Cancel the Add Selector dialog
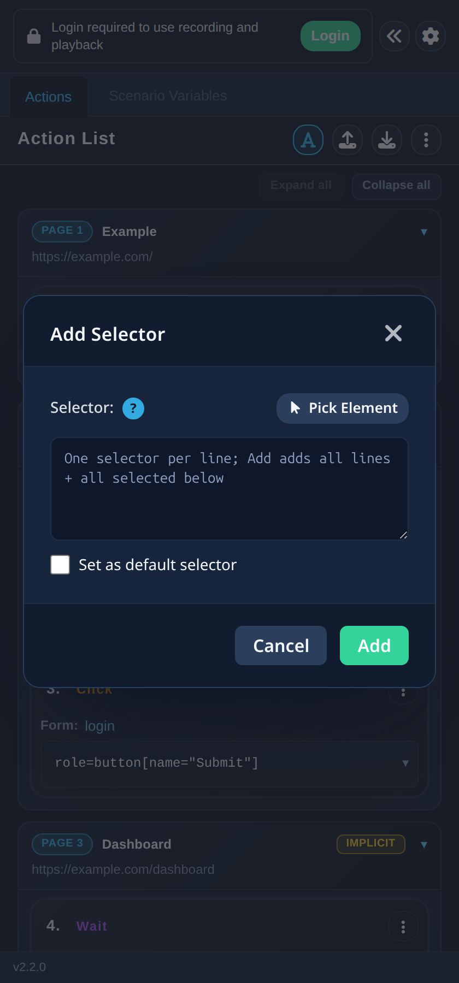The height and width of the screenshot is (983, 459). 281,646
